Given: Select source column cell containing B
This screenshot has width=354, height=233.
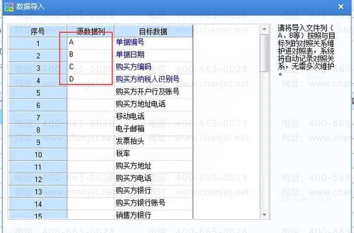Looking at the screenshot, I should [91, 55].
